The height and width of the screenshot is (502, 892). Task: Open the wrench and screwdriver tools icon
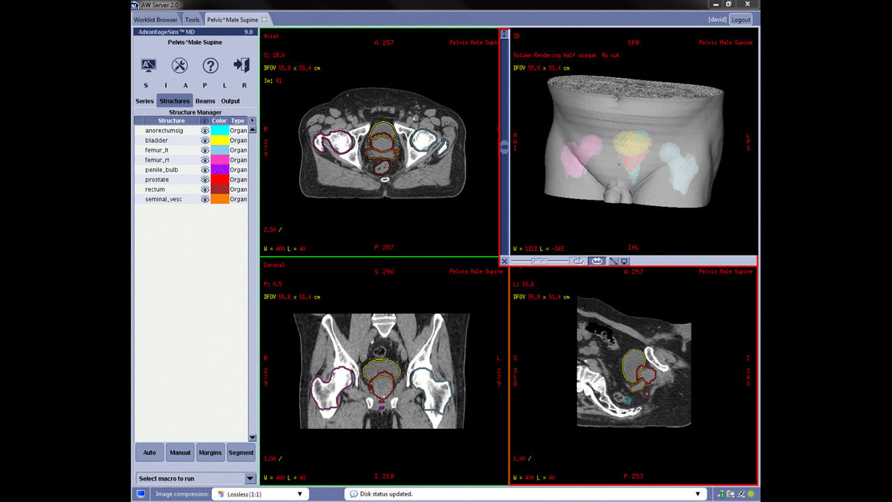[179, 65]
